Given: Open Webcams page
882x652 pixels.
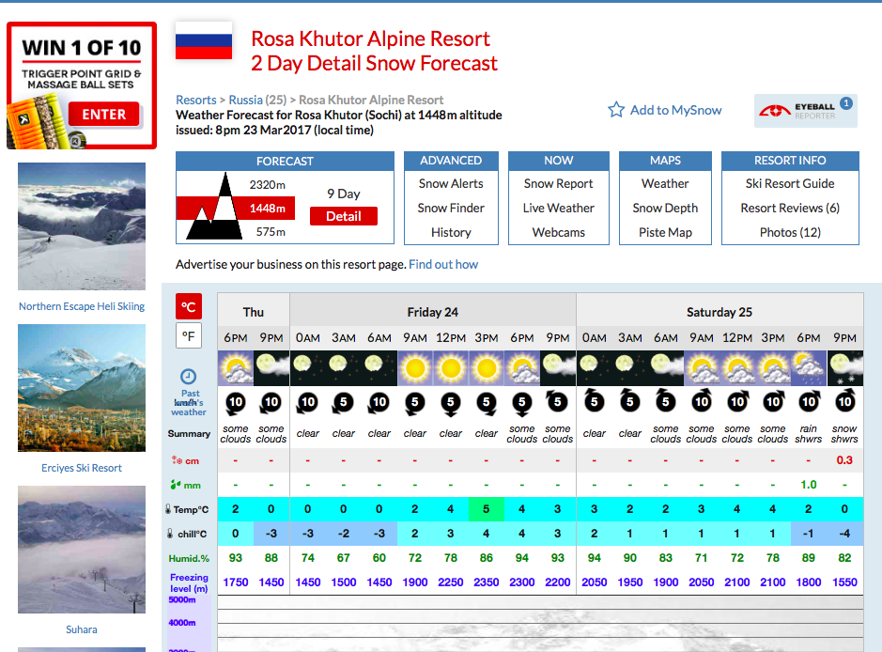Looking at the screenshot, I should (558, 232).
